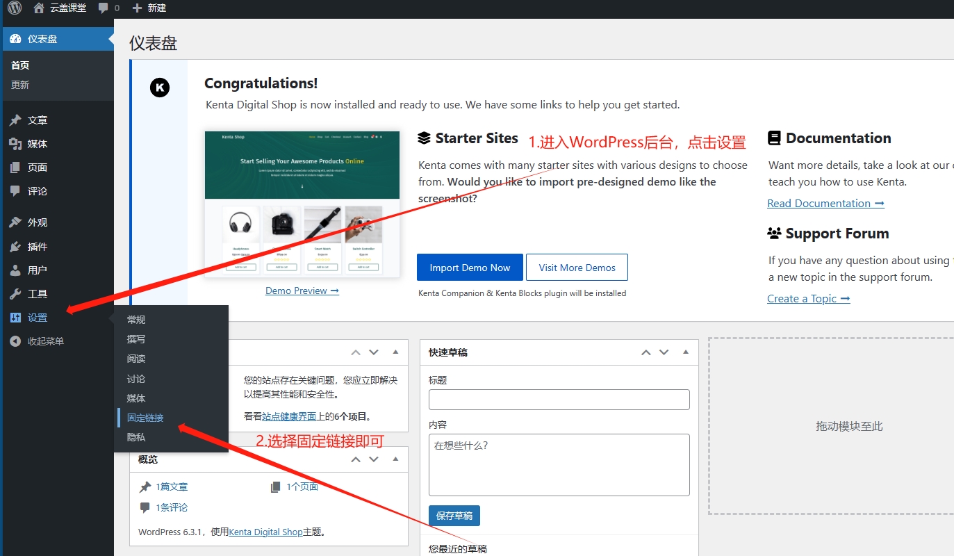Screen dimensions: 954x556
Task: Click the plus icon beside 新建
Action: 137,8
